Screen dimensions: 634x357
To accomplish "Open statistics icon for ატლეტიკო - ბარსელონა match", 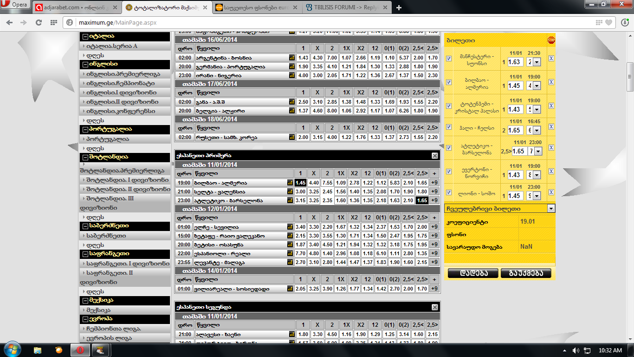I will tap(290, 201).
